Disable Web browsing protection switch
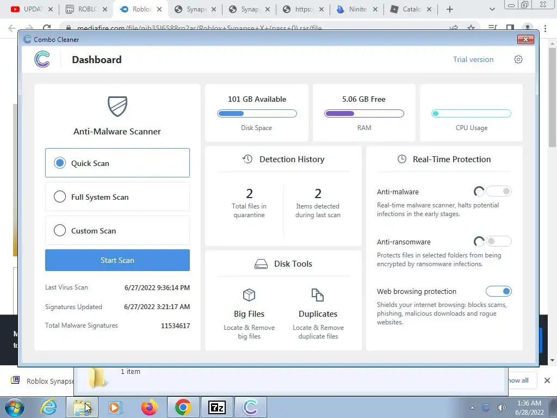This screenshot has width=557, height=418. 499,292
